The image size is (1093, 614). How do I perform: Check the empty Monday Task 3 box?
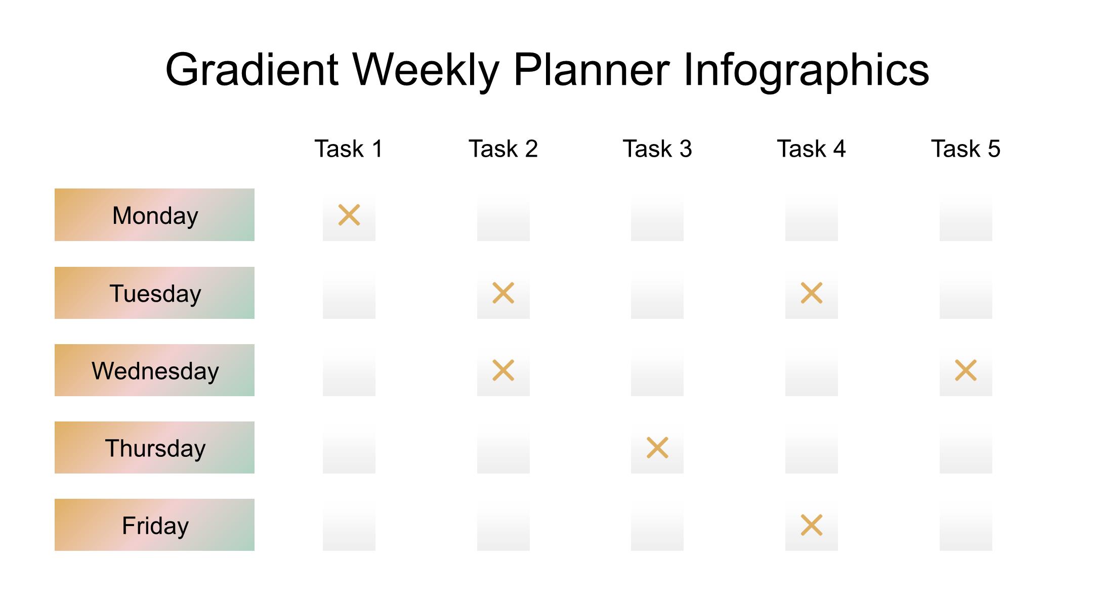(x=657, y=215)
